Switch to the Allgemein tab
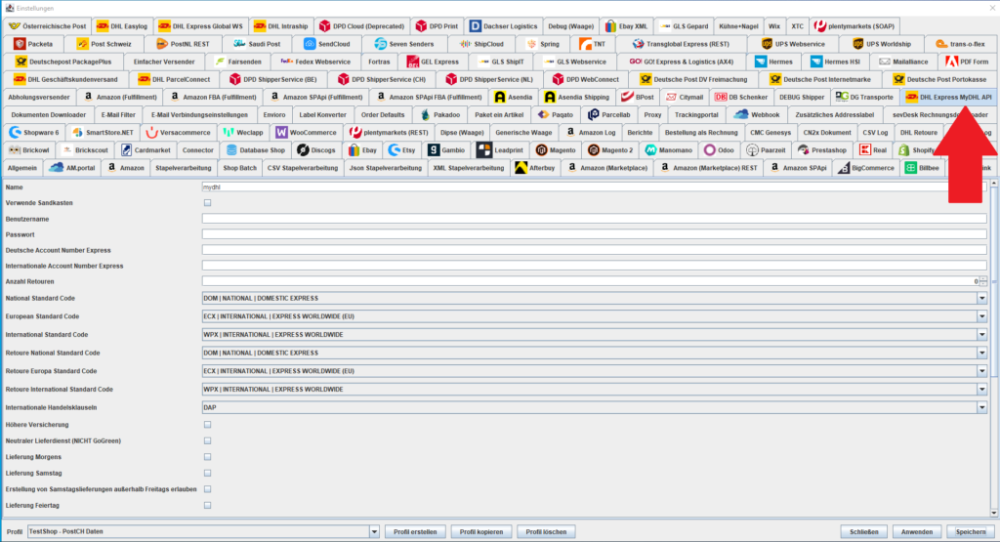The width and height of the screenshot is (1000, 542). 22,168
